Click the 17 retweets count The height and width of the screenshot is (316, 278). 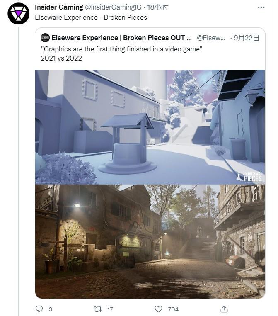tap(110, 309)
